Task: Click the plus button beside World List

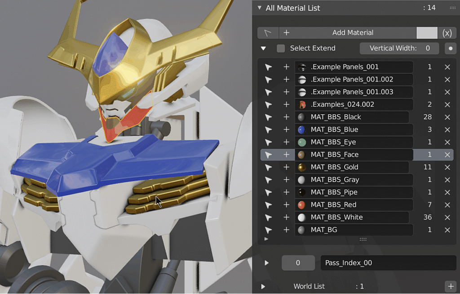Action: coord(451,286)
